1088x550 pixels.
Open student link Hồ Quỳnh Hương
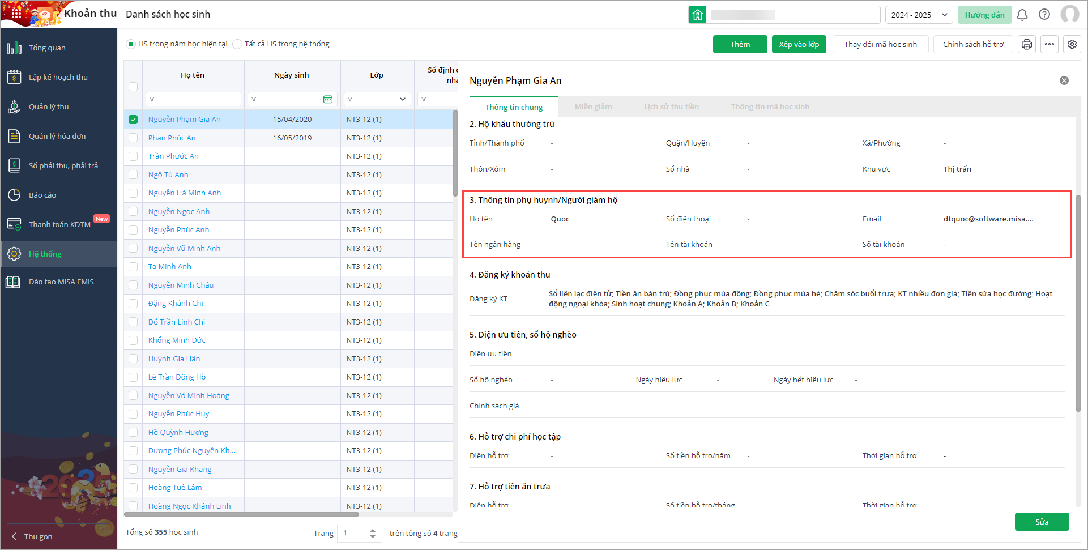pos(178,432)
